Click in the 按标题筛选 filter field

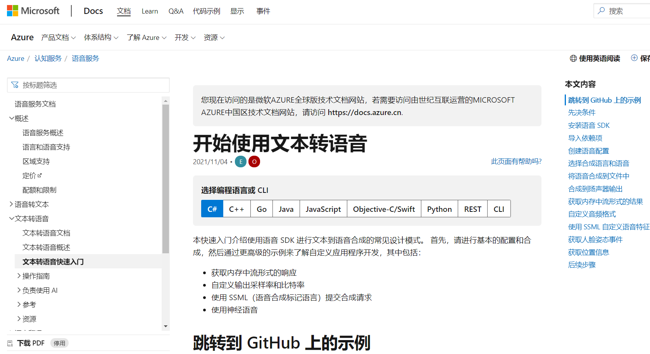tap(88, 85)
